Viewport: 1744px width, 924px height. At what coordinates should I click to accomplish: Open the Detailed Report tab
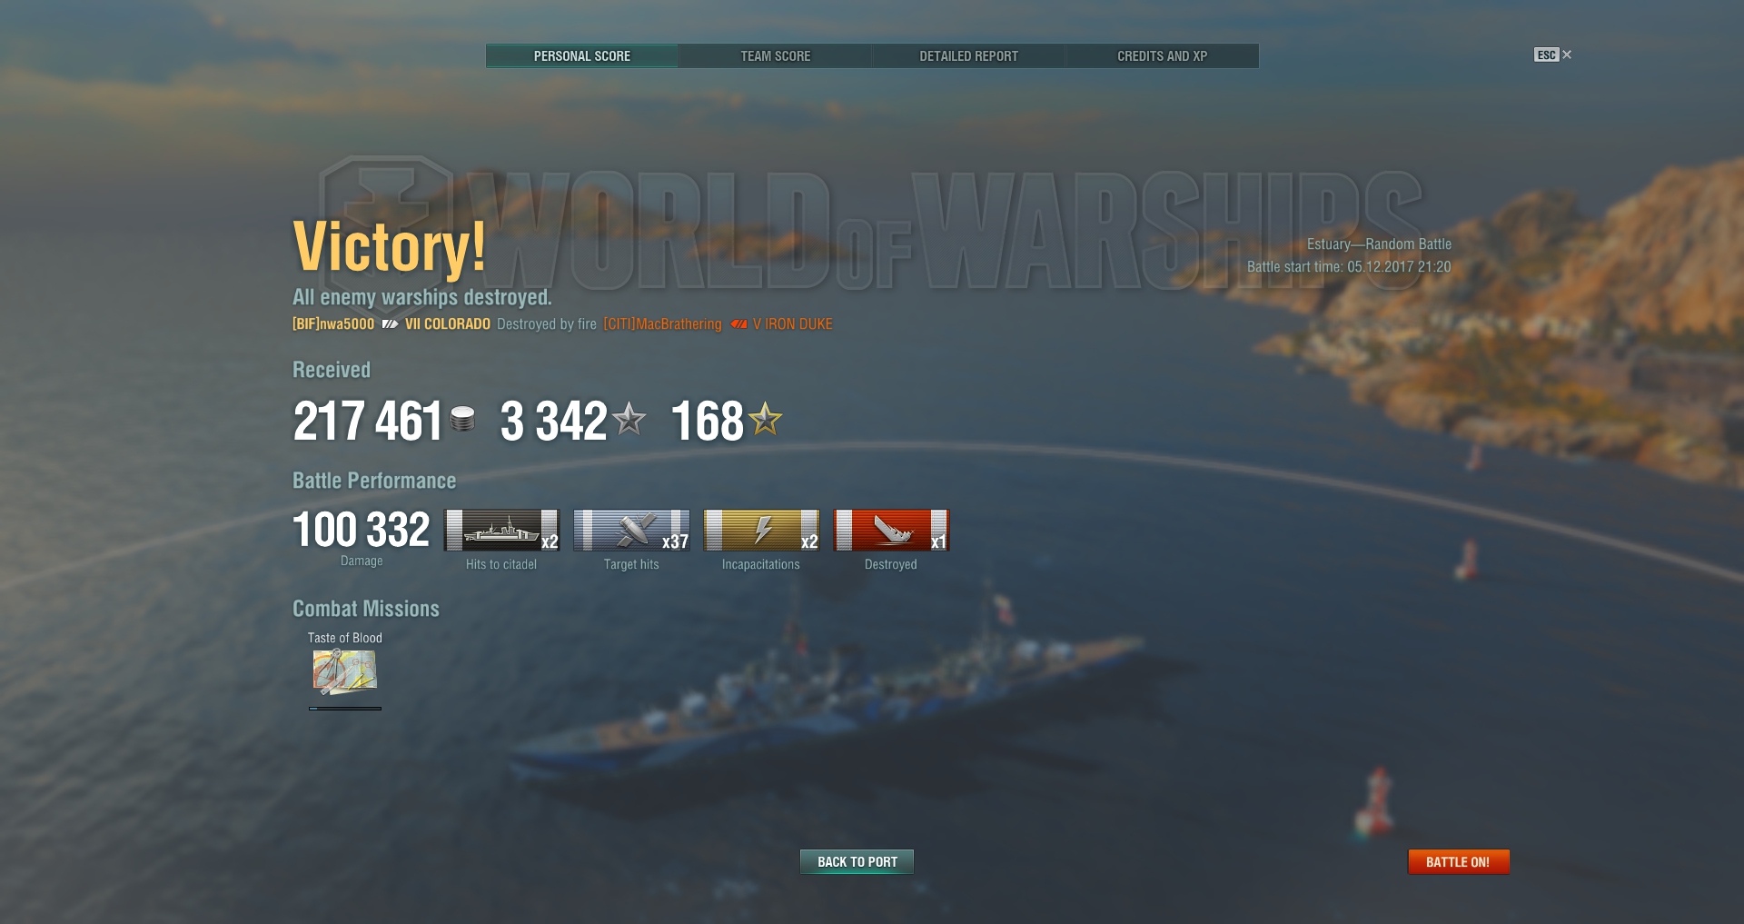(968, 56)
